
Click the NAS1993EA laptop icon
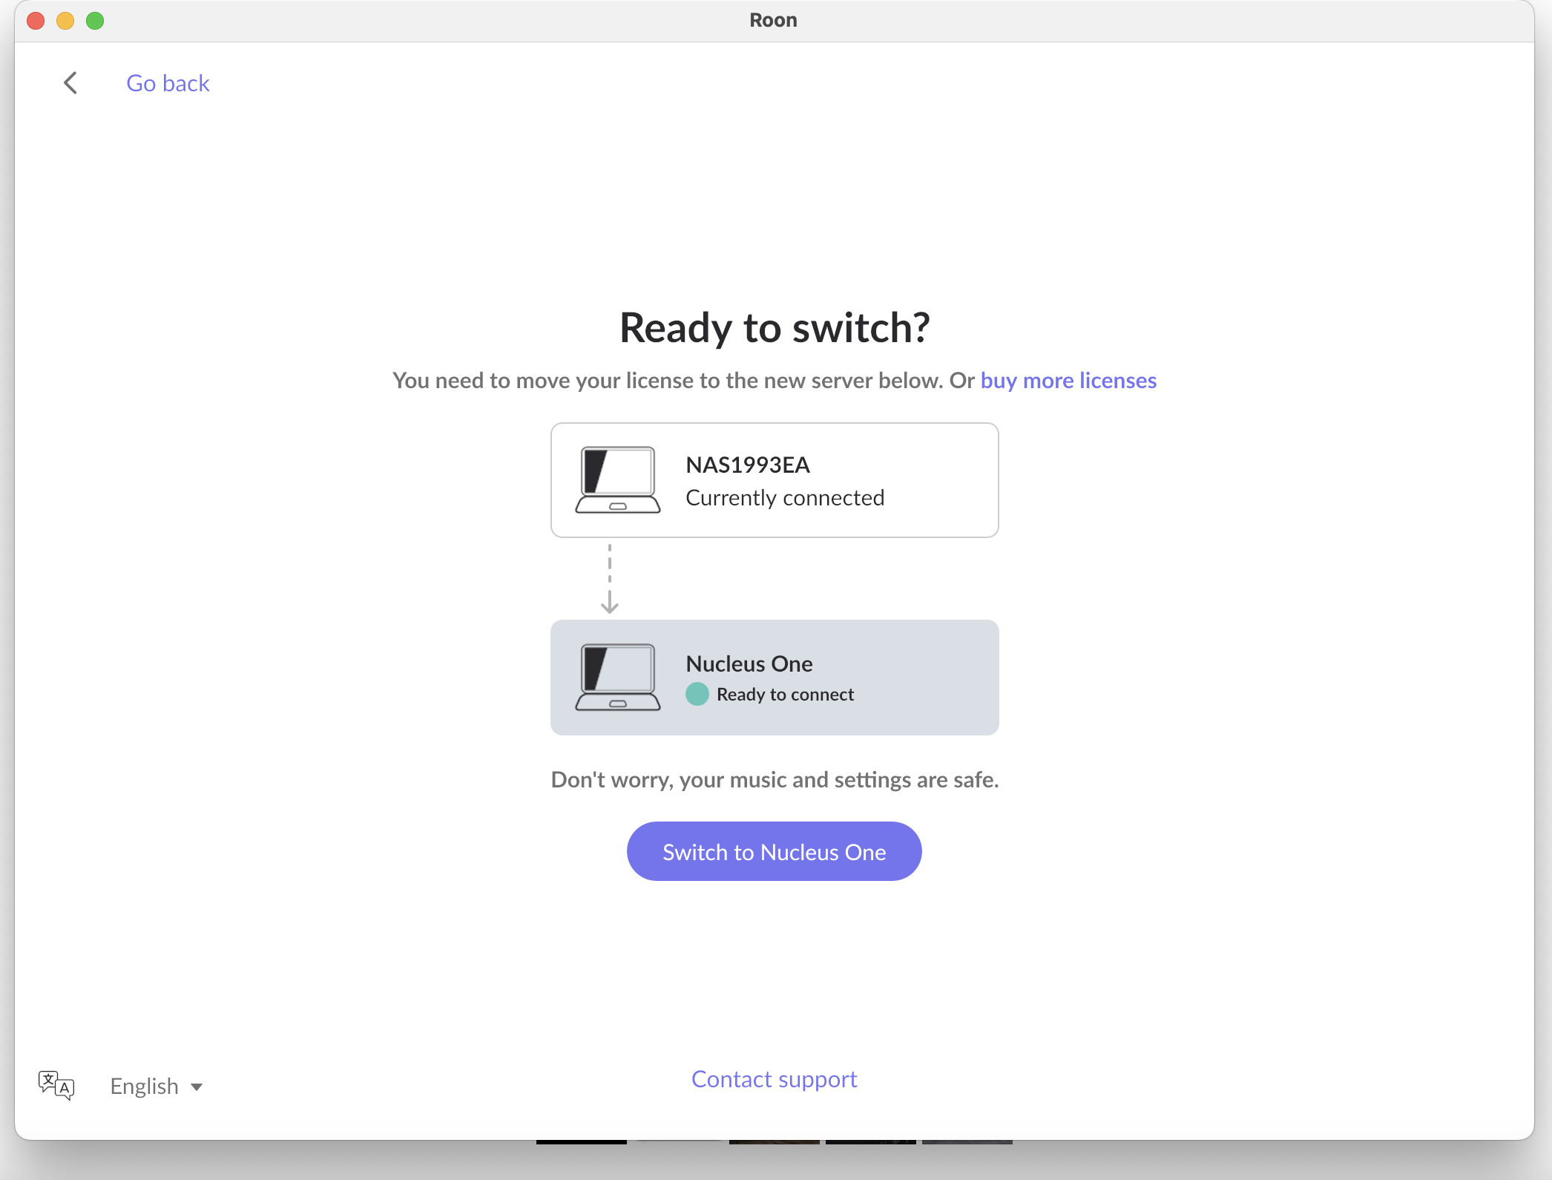[x=617, y=479]
